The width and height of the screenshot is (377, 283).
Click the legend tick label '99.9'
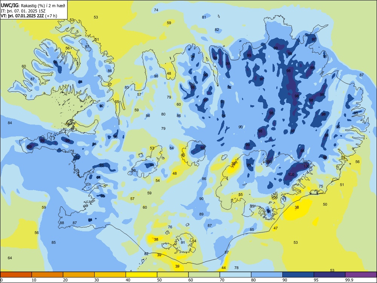coord(349,280)
